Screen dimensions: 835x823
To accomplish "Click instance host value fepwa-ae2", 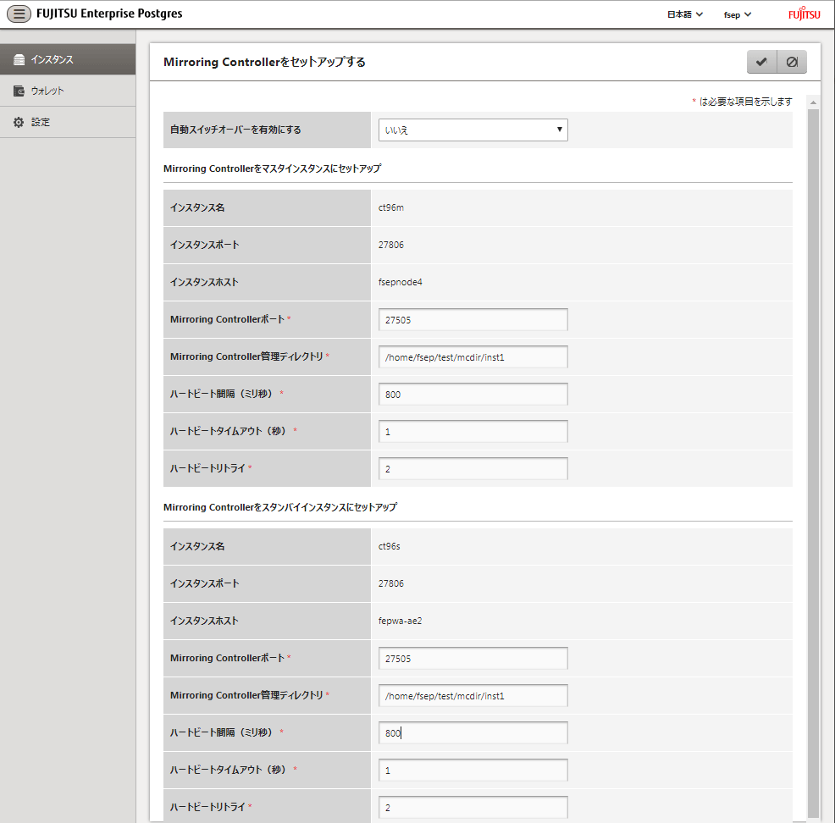I will [400, 621].
